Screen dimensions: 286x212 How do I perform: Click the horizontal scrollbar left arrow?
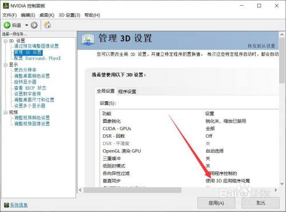tap(80, 190)
